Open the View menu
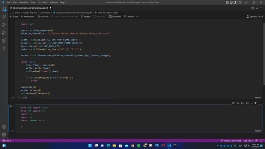The height and width of the screenshot is (149, 265). (x=33, y=2)
